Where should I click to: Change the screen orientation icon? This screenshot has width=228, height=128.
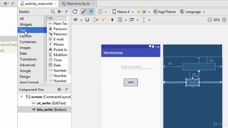coord(100,12)
